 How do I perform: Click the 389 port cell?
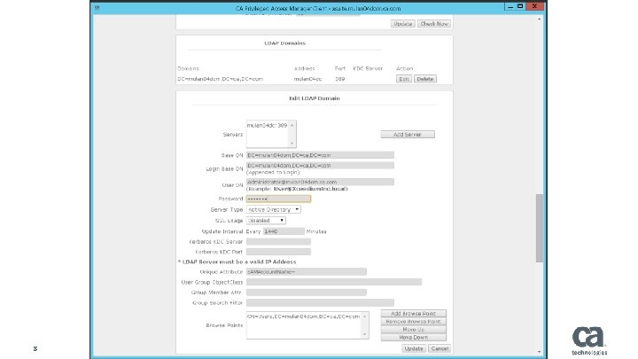339,79
